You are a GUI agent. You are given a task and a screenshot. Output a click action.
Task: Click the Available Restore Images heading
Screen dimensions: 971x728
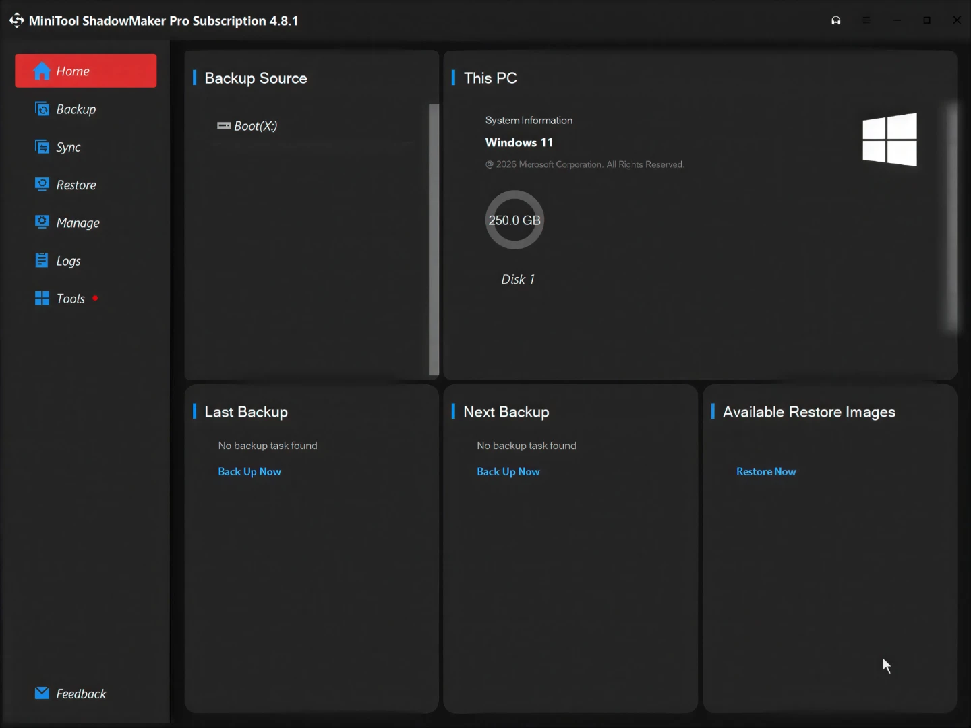click(809, 412)
